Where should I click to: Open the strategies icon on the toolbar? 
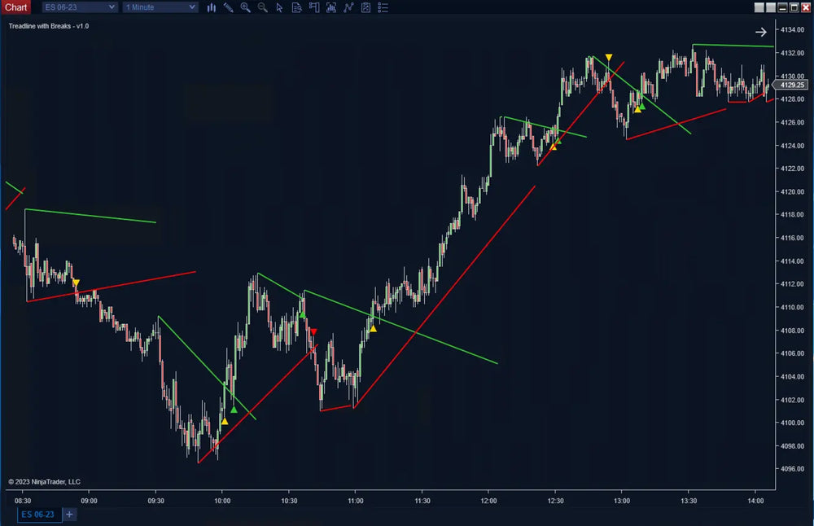pyautogui.click(x=349, y=7)
